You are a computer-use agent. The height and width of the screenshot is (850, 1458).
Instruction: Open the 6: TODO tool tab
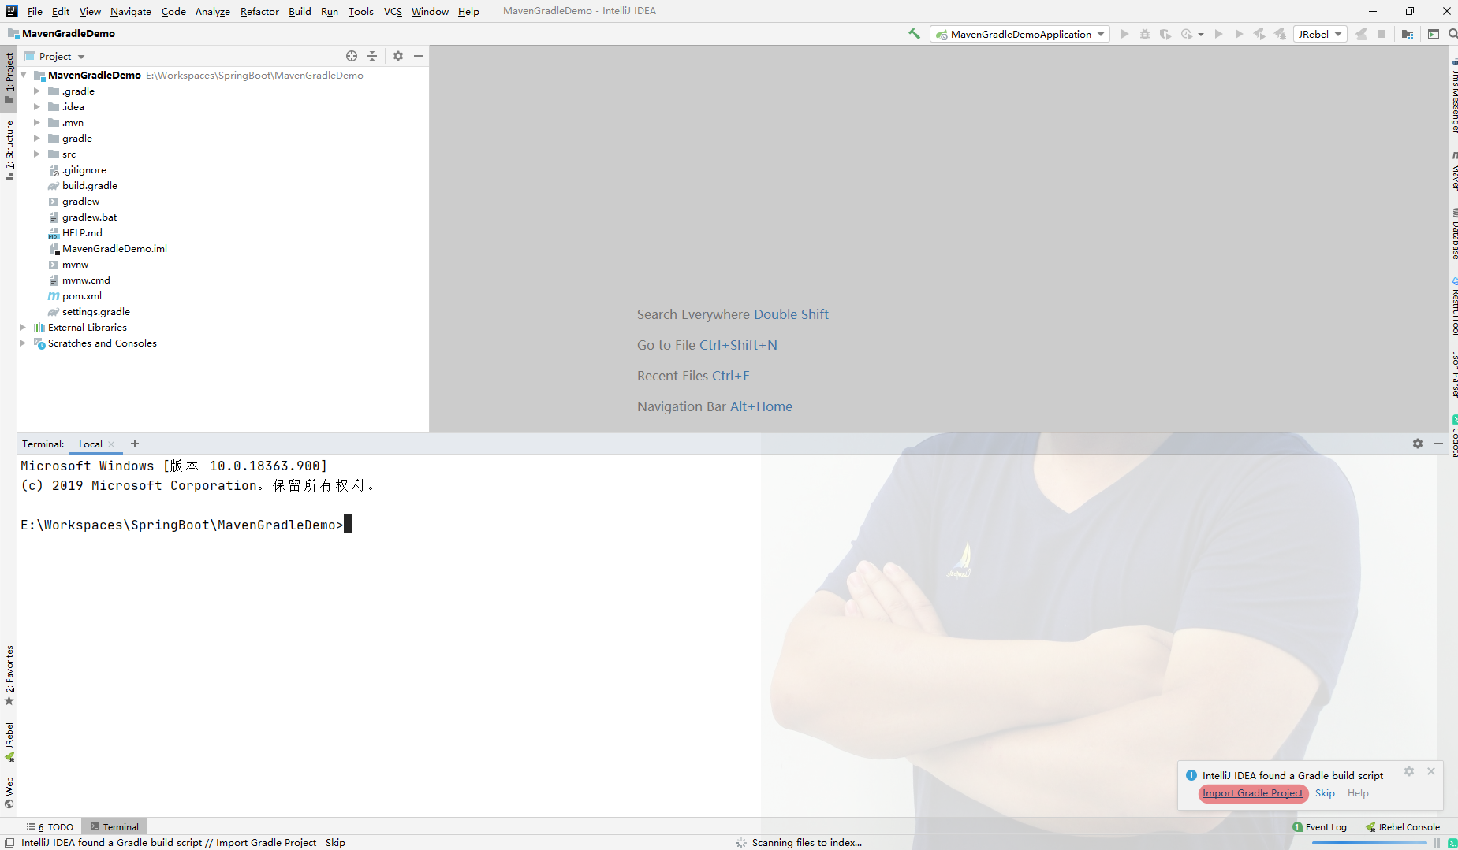pos(50,826)
